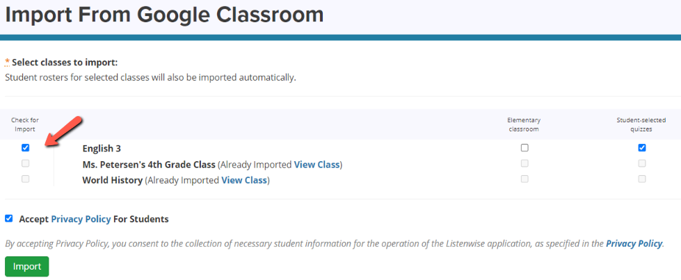Uncheck the English 3 import checkbox
The width and height of the screenshot is (681, 280).
[x=25, y=147]
